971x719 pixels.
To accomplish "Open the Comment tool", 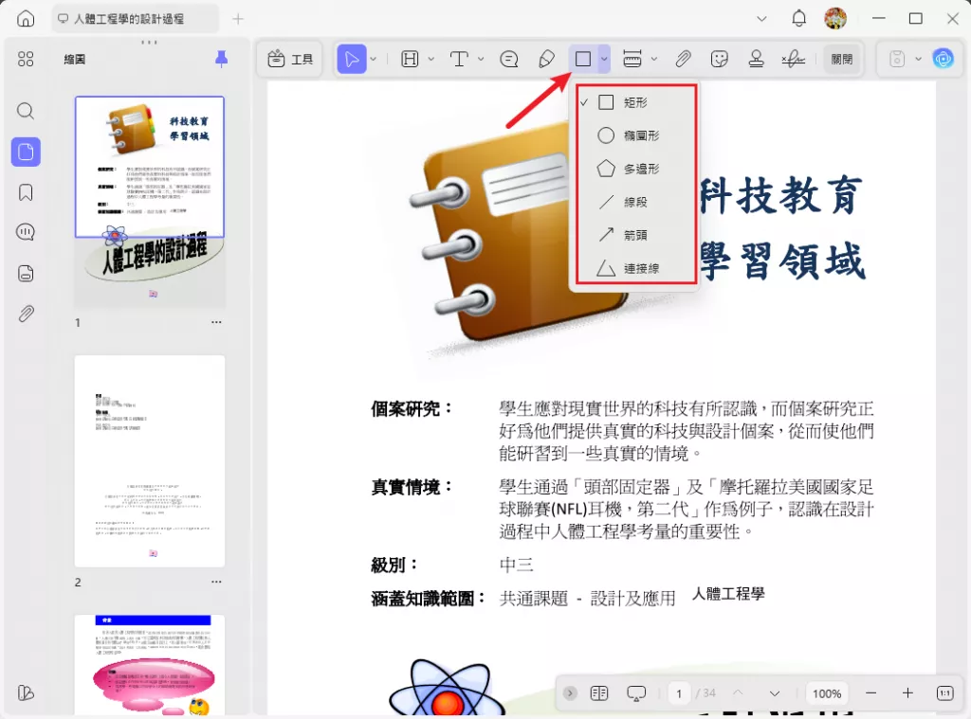I will click(x=509, y=58).
